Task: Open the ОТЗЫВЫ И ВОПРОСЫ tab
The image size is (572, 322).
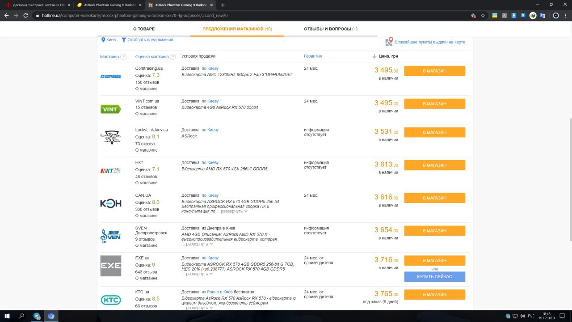Action: pos(331,29)
